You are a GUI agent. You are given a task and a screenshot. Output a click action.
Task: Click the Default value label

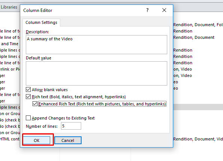(39, 58)
